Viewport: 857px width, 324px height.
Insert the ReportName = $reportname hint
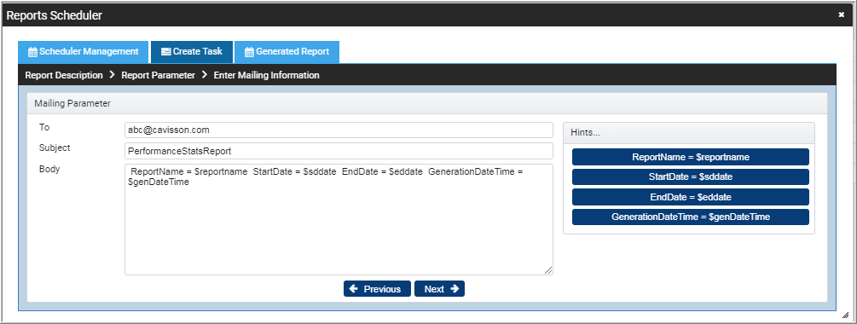[691, 157]
